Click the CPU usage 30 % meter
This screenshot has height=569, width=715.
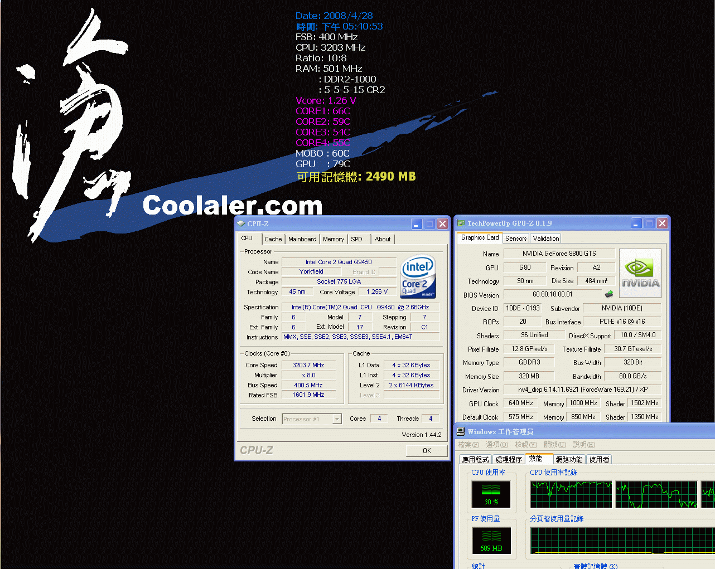coord(491,494)
